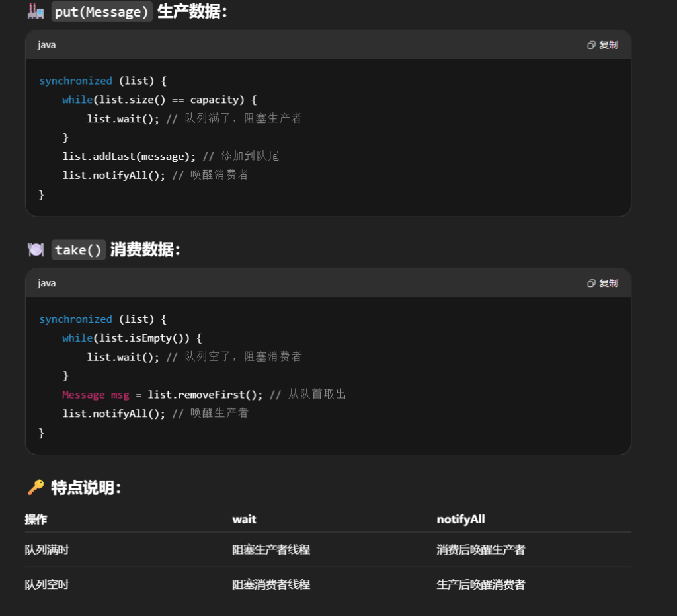
Task: Click the plate emoji beside take() heading
Action: (x=36, y=250)
